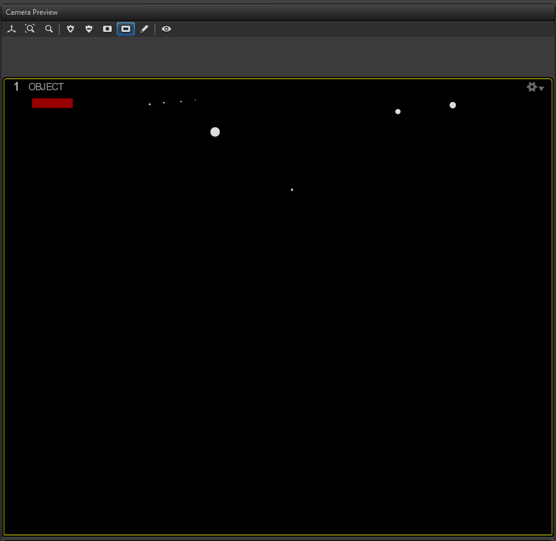Click the shield plus add-mask icon
556x541 pixels.
tap(71, 29)
